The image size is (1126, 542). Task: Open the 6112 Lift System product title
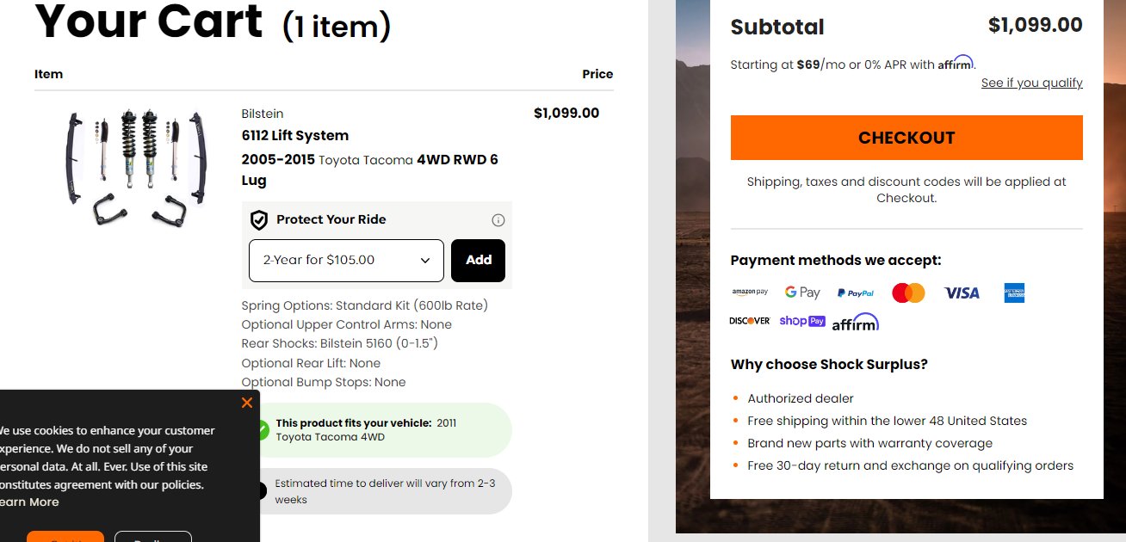pos(295,135)
